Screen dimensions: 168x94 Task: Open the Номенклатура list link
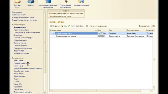point(20,27)
